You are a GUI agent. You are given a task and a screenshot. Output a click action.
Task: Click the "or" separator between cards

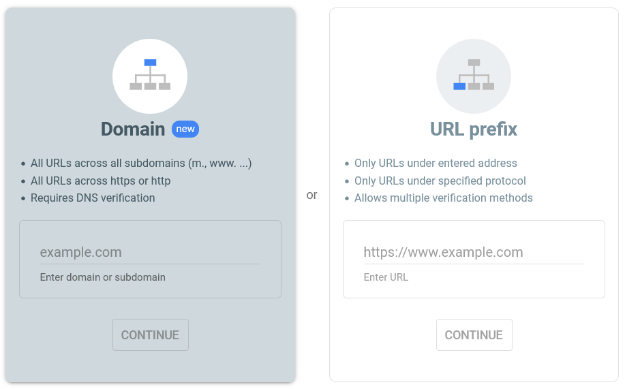pyautogui.click(x=312, y=195)
